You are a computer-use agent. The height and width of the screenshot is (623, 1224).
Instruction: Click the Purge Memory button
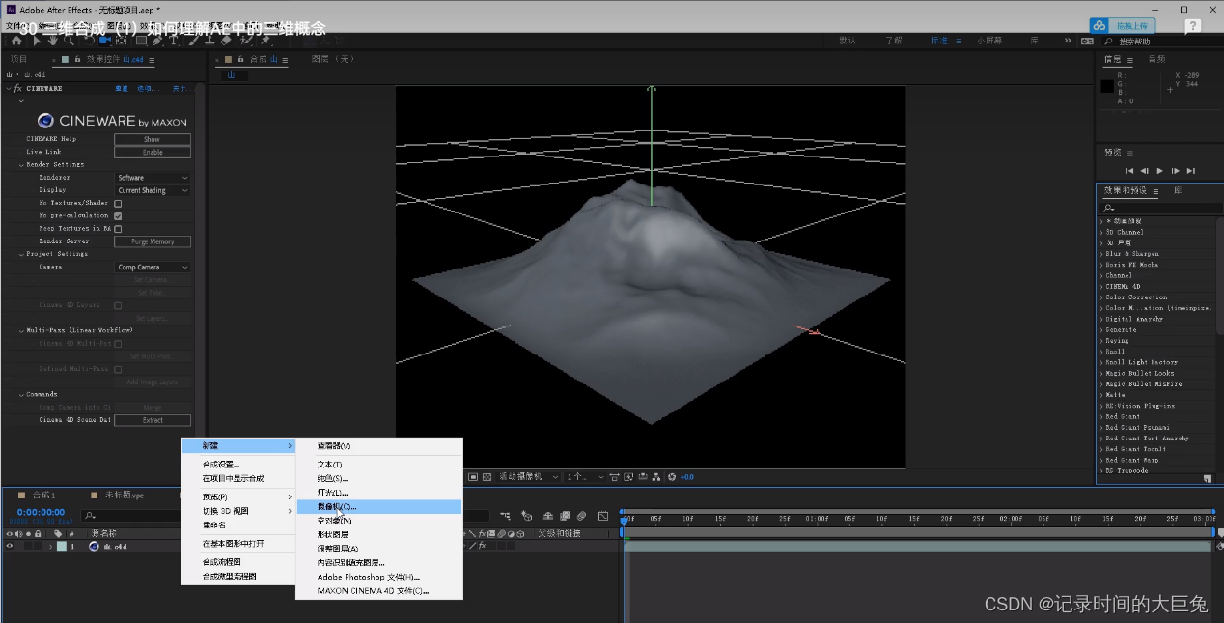pyautogui.click(x=153, y=241)
